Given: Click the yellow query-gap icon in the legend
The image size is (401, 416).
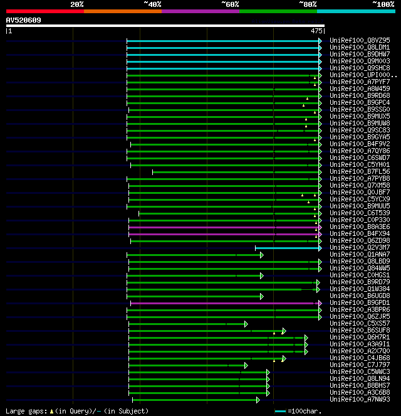Looking at the screenshot, I should [x=51, y=411].
